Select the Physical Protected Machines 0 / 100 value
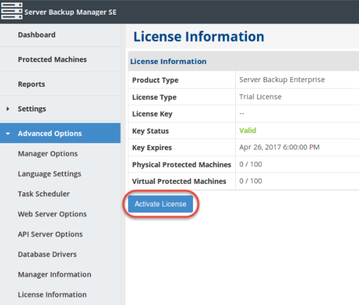 tap(250, 164)
